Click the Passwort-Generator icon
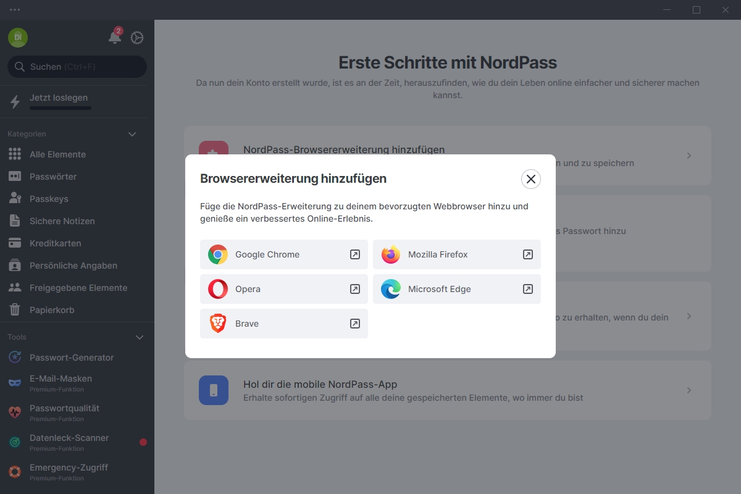The height and width of the screenshot is (494, 741). click(15, 358)
